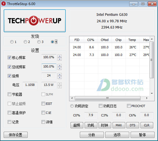Toggle the EIST checkbox
This screenshot has width=158, height=141.
[x=43, y=103]
